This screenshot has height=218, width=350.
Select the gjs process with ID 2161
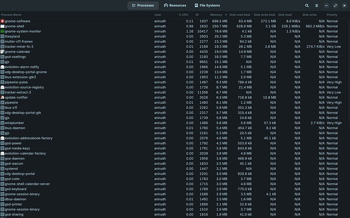coord(174,133)
